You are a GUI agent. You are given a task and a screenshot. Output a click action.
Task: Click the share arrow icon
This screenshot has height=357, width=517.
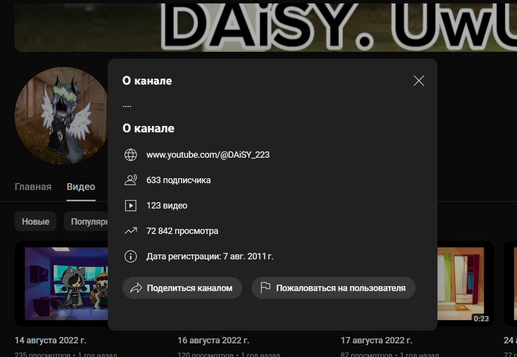pos(136,288)
